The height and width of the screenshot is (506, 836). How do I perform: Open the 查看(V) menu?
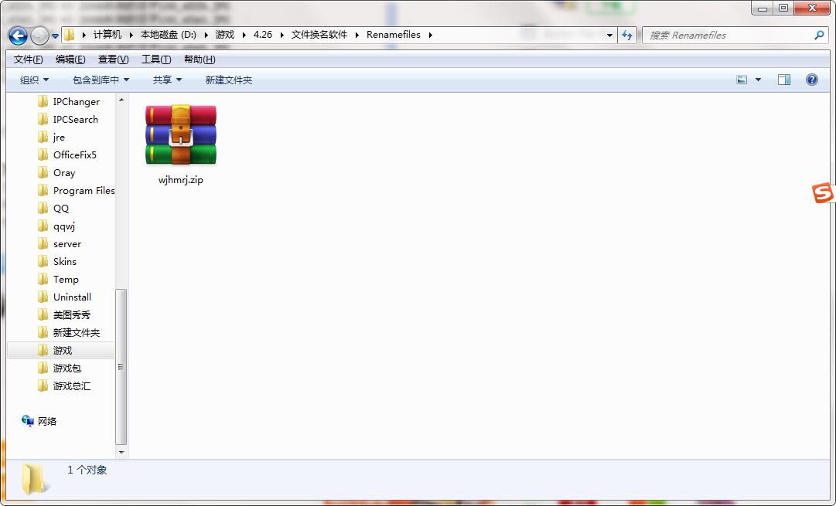(x=113, y=59)
